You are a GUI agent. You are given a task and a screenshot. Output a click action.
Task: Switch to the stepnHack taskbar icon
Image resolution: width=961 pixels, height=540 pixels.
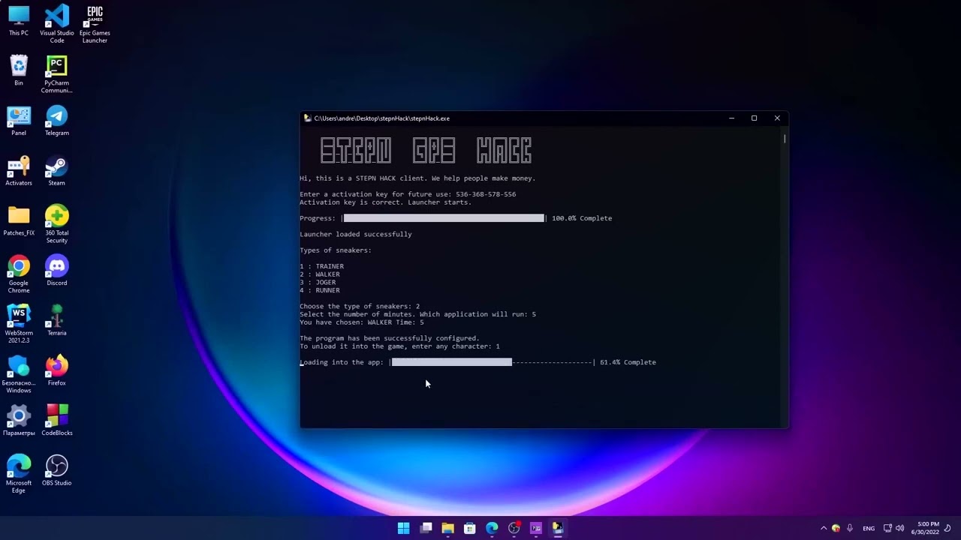557,528
